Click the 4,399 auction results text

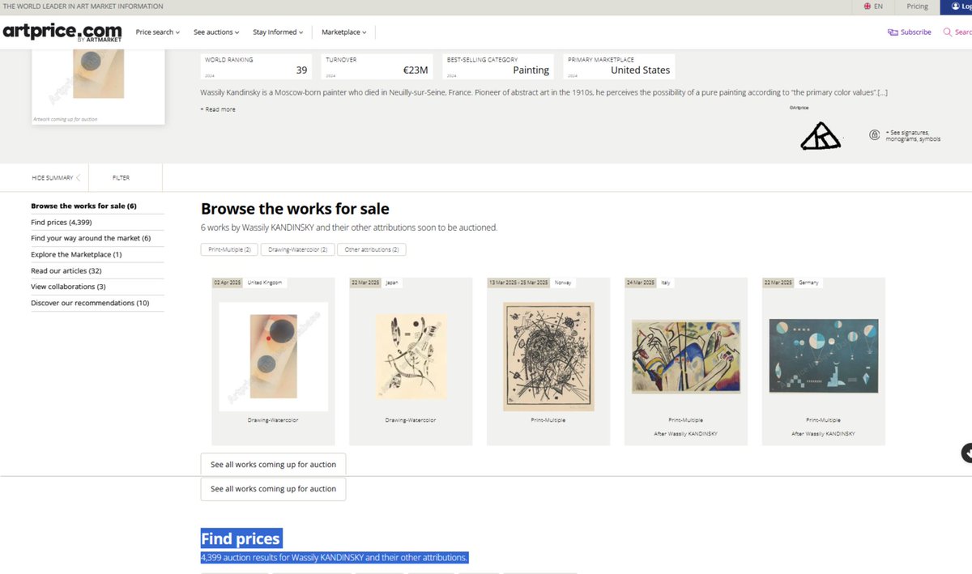click(x=334, y=558)
